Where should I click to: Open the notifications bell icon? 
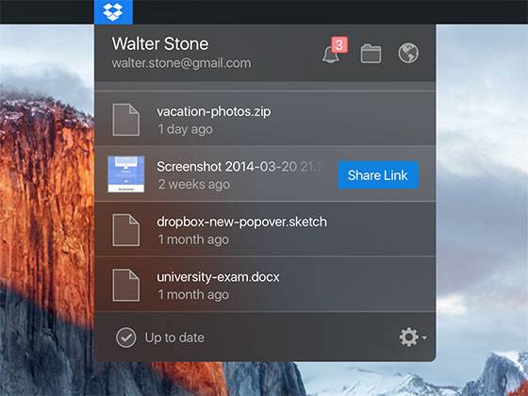[x=330, y=55]
